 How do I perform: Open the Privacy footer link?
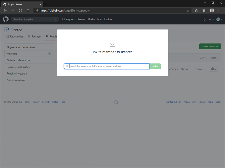(x=36, y=102)
